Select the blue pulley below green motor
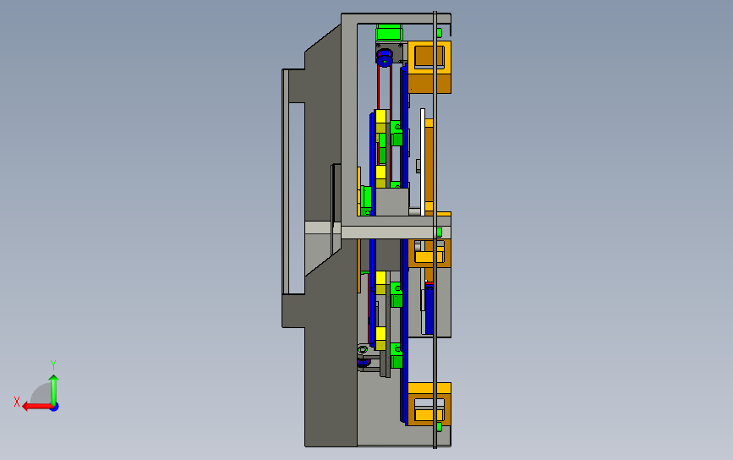The image size is (733, 460). 385,58
